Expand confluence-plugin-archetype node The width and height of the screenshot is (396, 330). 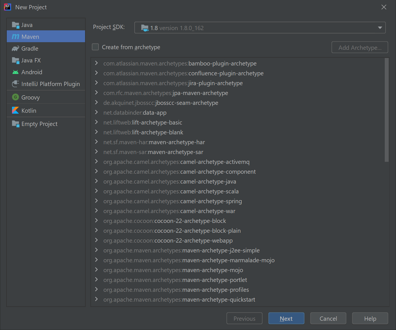97,73
